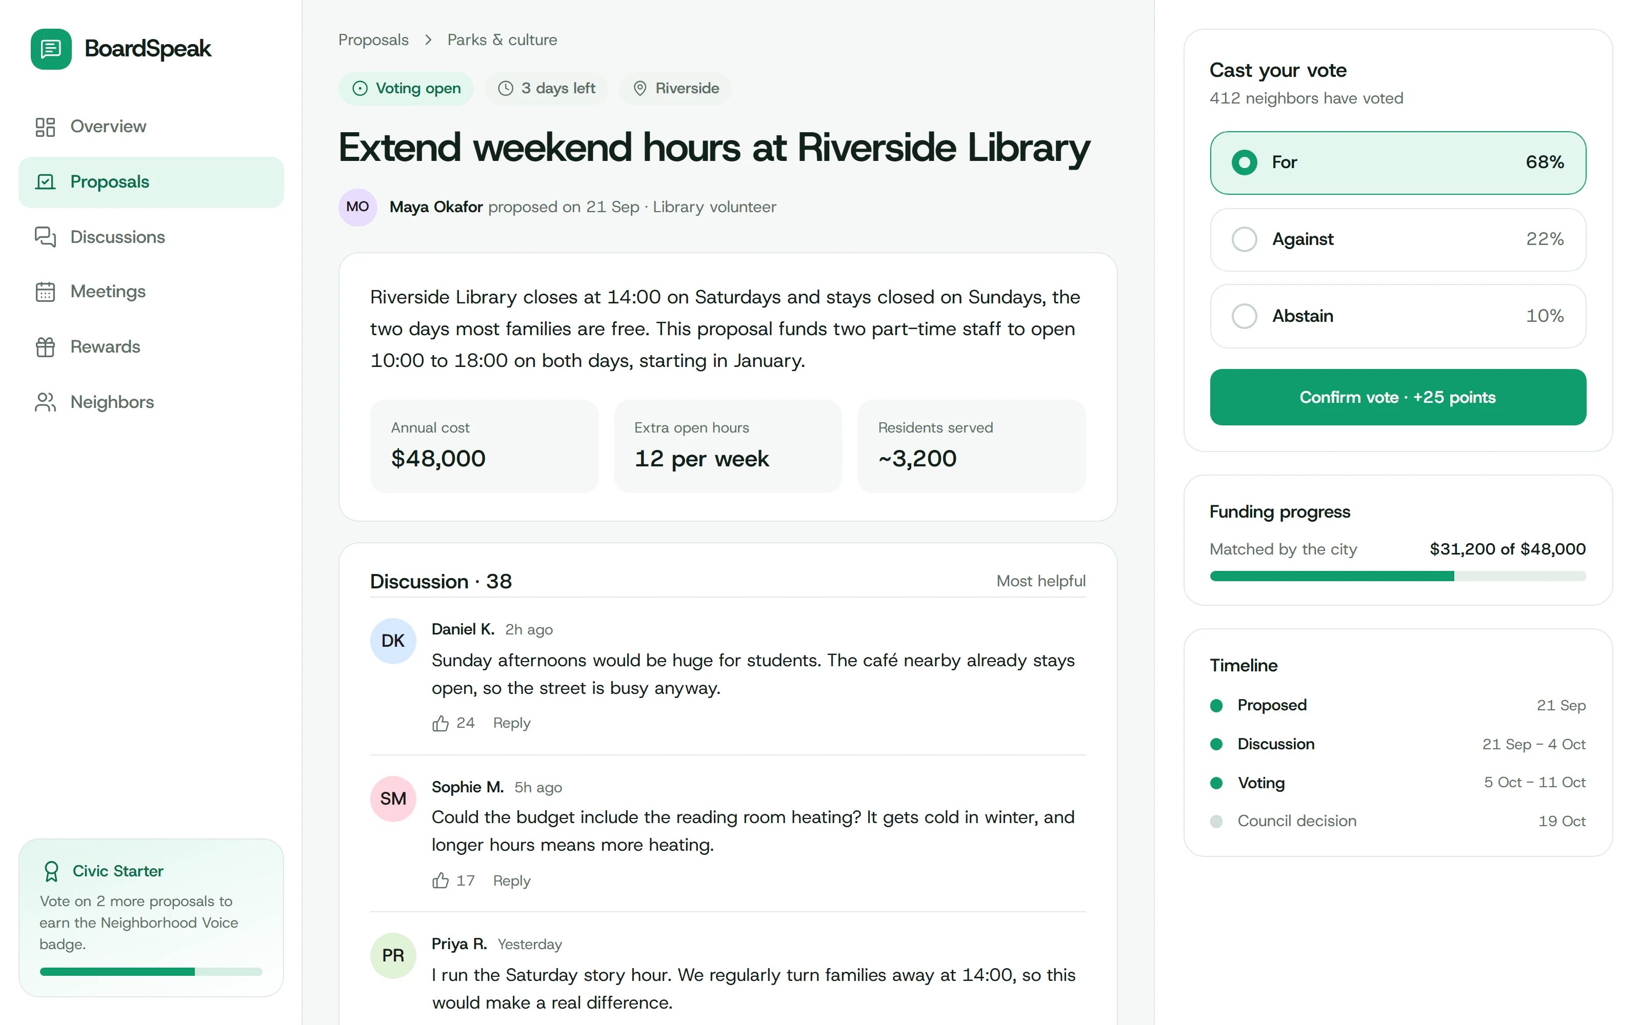1641x1025 pixels.
Task: Click the Civic Starter badge ribbon icon
Action: point(51,871)
